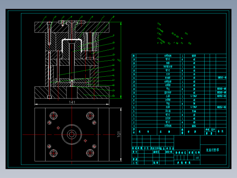Screen dimensions: 237x178
Task: Select item number 14 in parts list
Action: point(134,78)
